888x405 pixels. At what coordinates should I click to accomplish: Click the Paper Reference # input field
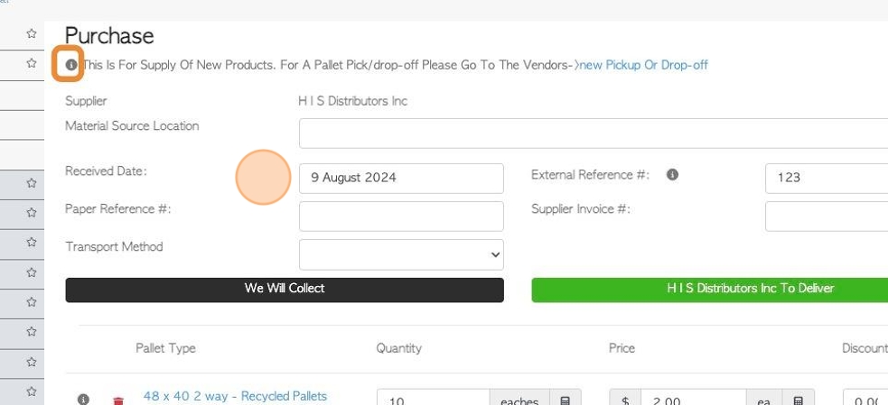pyautogui.click(x=401, y=216)
